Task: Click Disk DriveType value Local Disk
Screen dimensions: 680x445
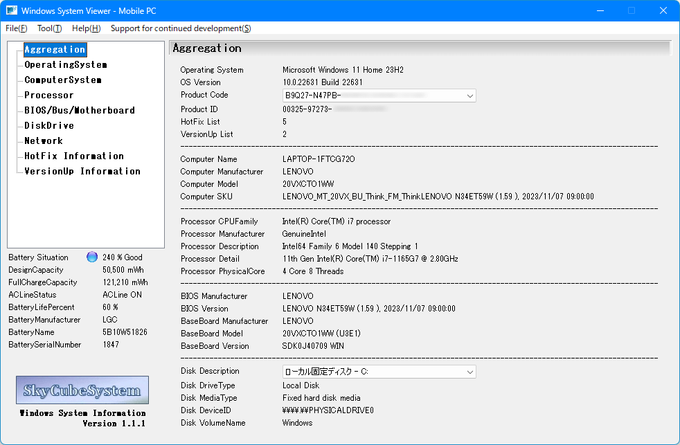Action: [x=301, y=385]
